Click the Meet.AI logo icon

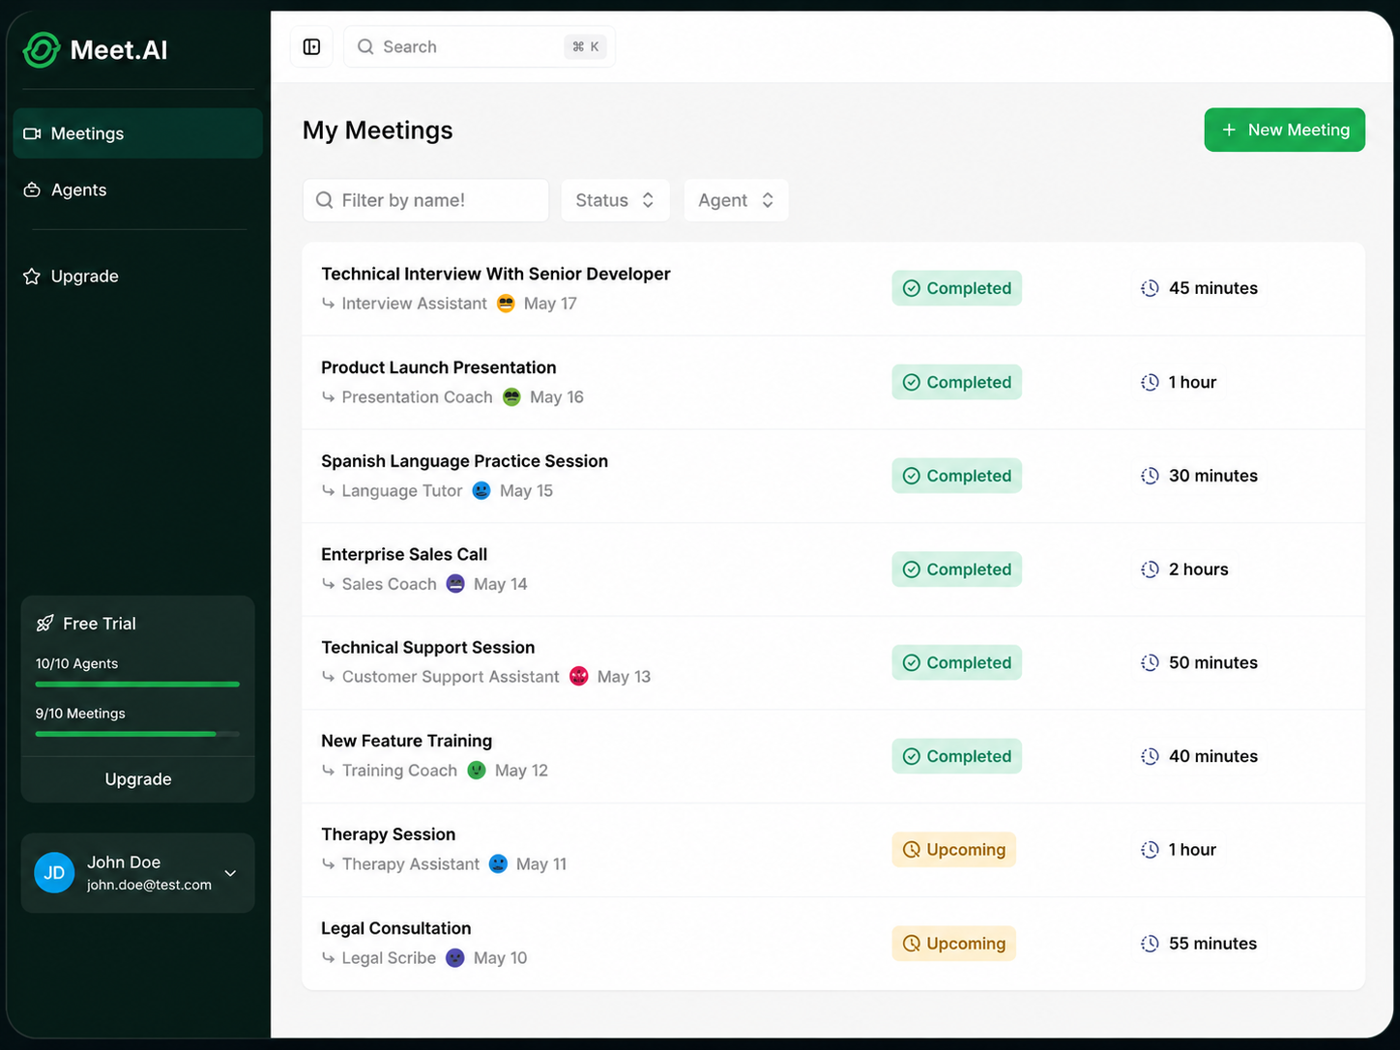point(42,50)
